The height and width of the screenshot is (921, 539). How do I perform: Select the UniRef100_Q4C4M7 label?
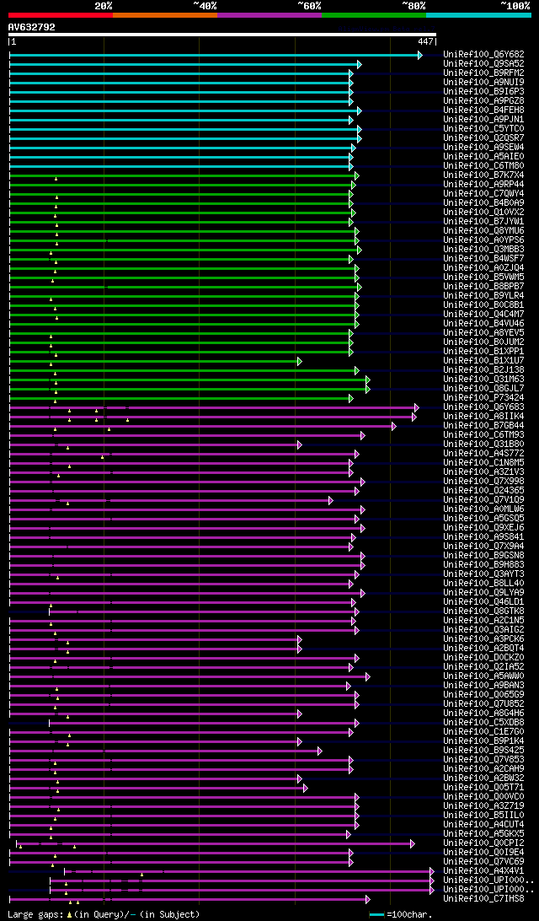(484, 315)
